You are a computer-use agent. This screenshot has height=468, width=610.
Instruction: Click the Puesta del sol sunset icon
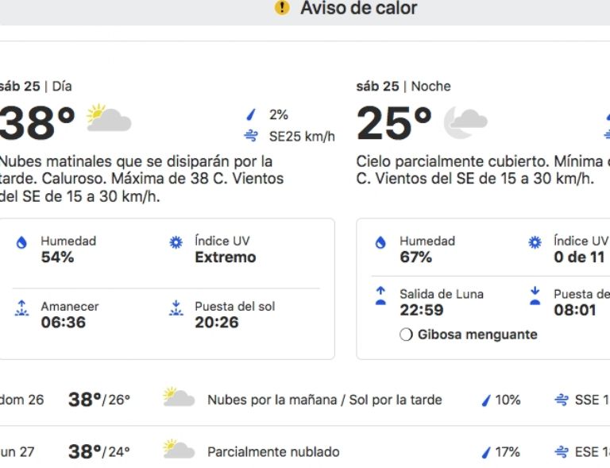tap(176, 308)
